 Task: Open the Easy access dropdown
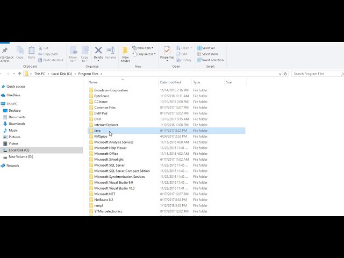pos(144,54)
